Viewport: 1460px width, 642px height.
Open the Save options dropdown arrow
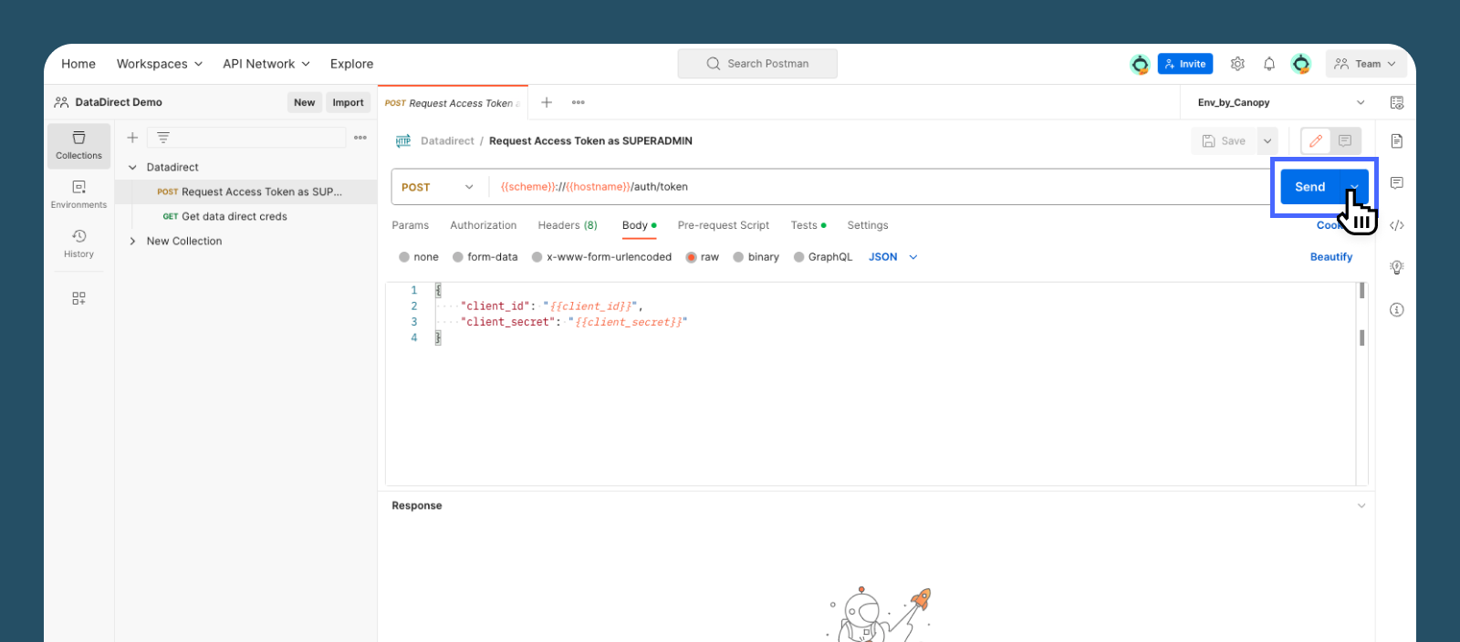(x=1267, y=141)
